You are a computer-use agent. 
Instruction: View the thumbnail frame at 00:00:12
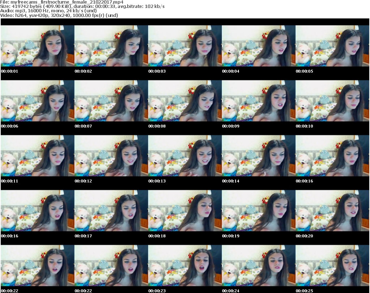(x=111, y=156)
